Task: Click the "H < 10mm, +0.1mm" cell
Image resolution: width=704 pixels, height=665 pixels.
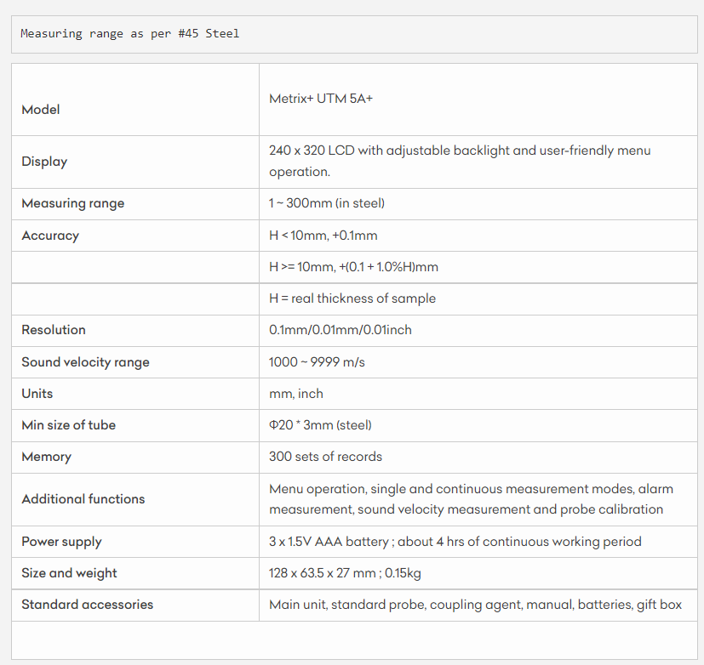Action: point(323,236)
